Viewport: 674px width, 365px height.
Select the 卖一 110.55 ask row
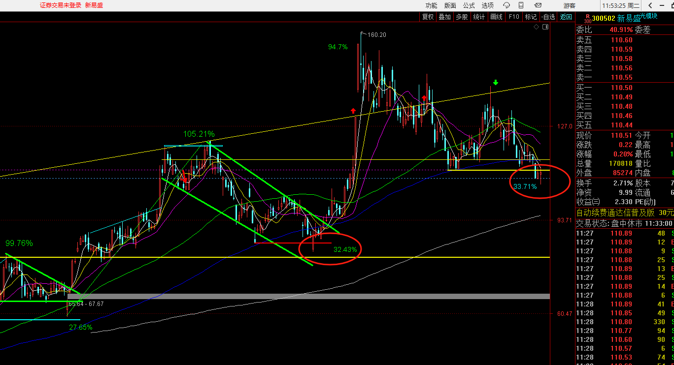tap(625, 78)
